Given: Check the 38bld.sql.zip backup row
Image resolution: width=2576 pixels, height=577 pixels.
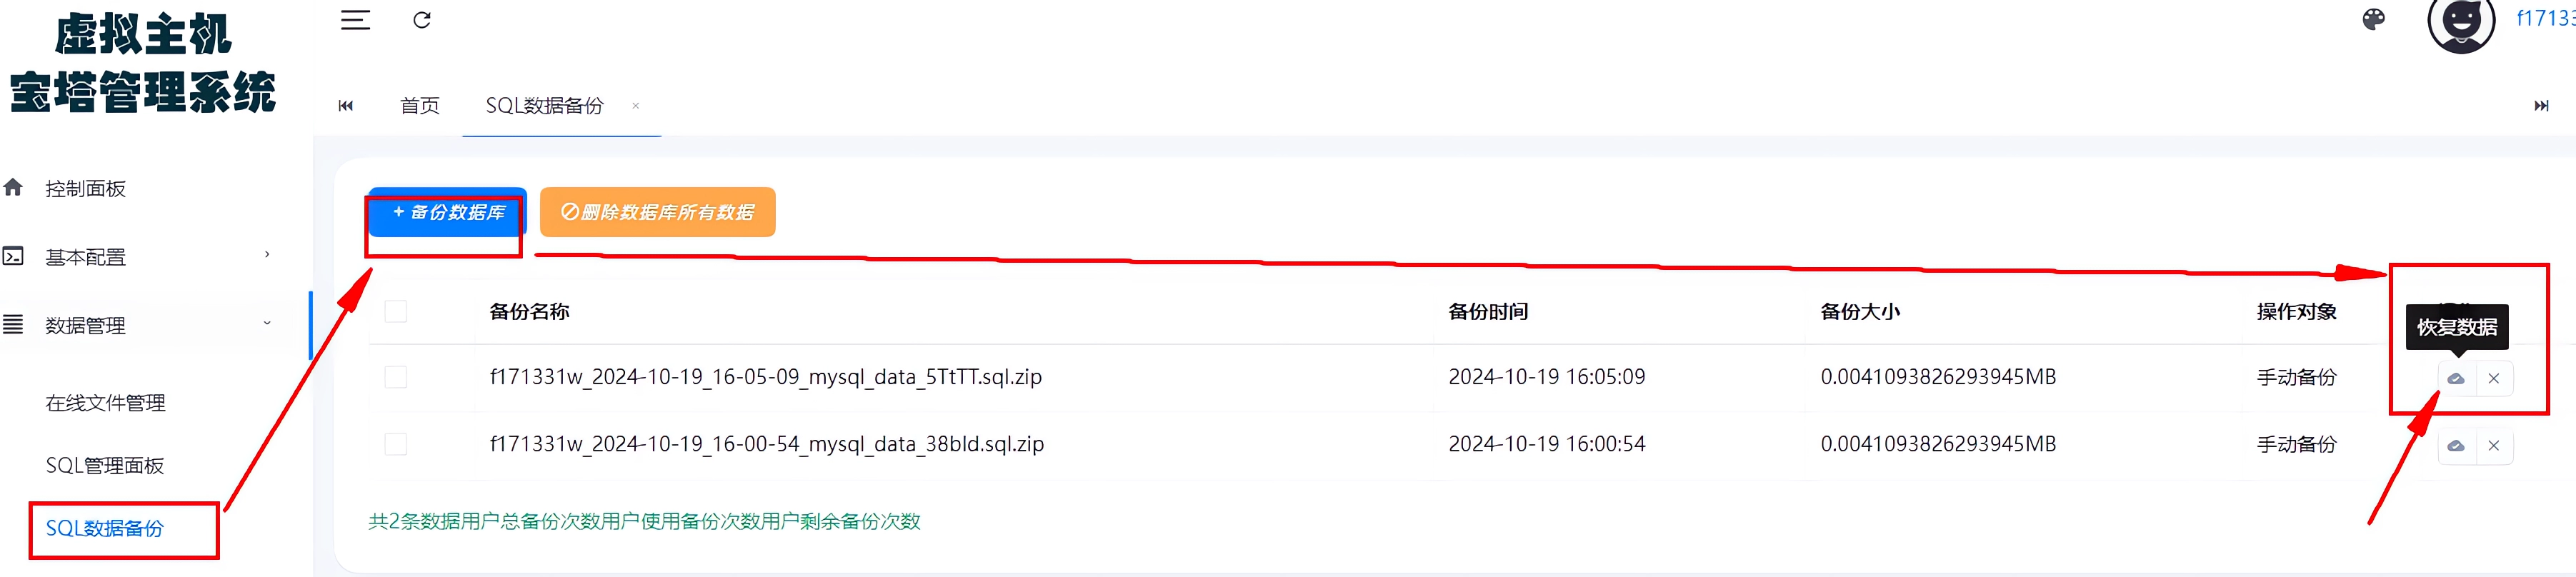Looking at the screenshot, I should pos(396,444).
